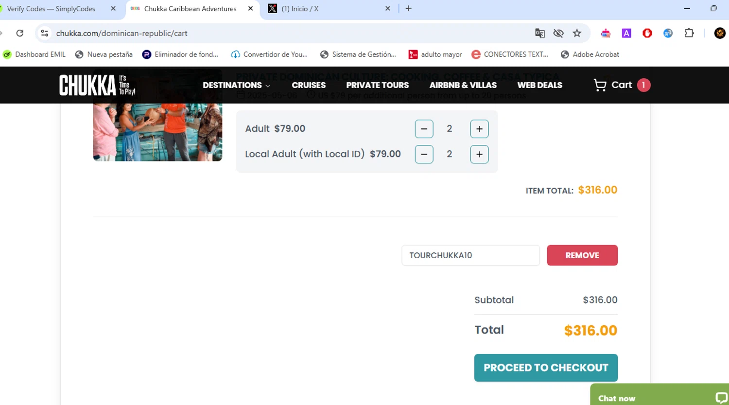
Task: Open Nueva pestaña bookmark
Action: tap(104, 54)
